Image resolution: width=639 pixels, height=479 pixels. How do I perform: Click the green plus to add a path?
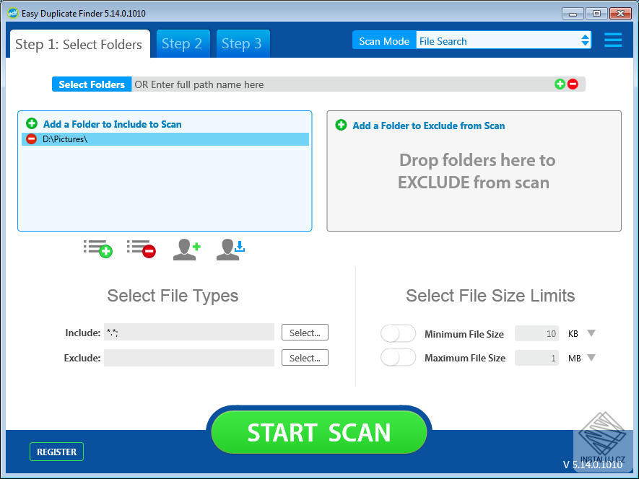(x=560, y=84)
